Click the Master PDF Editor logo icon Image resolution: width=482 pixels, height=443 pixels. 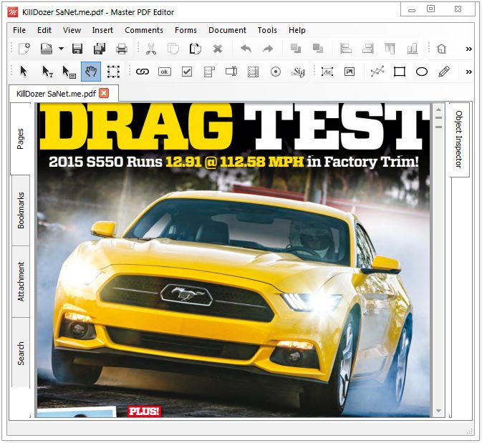click(x=13, y=12)
